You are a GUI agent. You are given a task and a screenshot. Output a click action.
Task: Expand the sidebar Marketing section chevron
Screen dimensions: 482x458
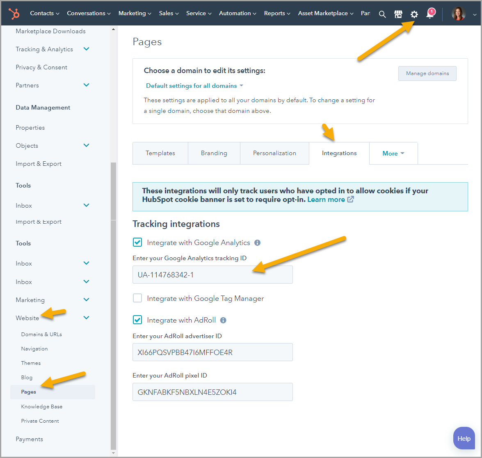(x=87, y=300)
